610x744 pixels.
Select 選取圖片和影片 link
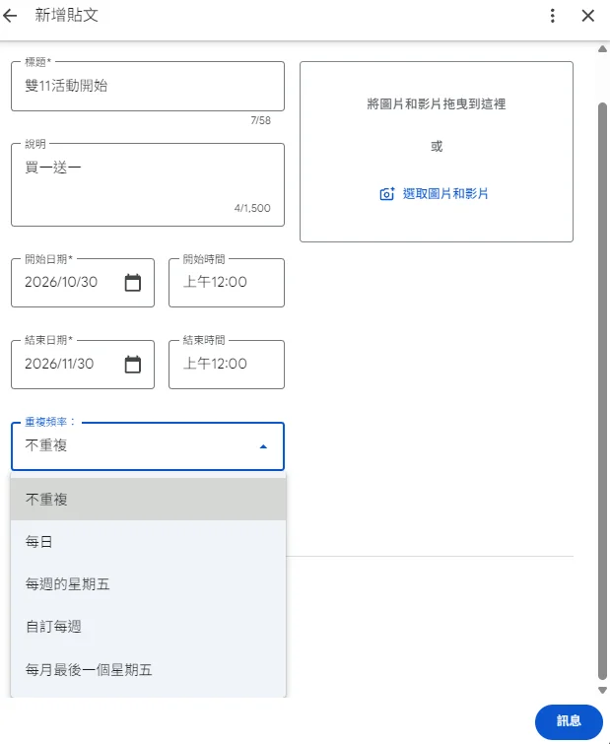444,193
